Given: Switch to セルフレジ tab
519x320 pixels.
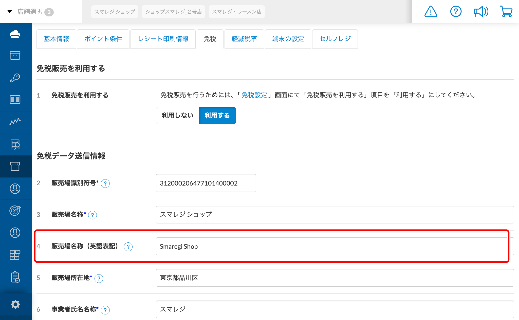Looking at the screenshot, I should [335, 39].
